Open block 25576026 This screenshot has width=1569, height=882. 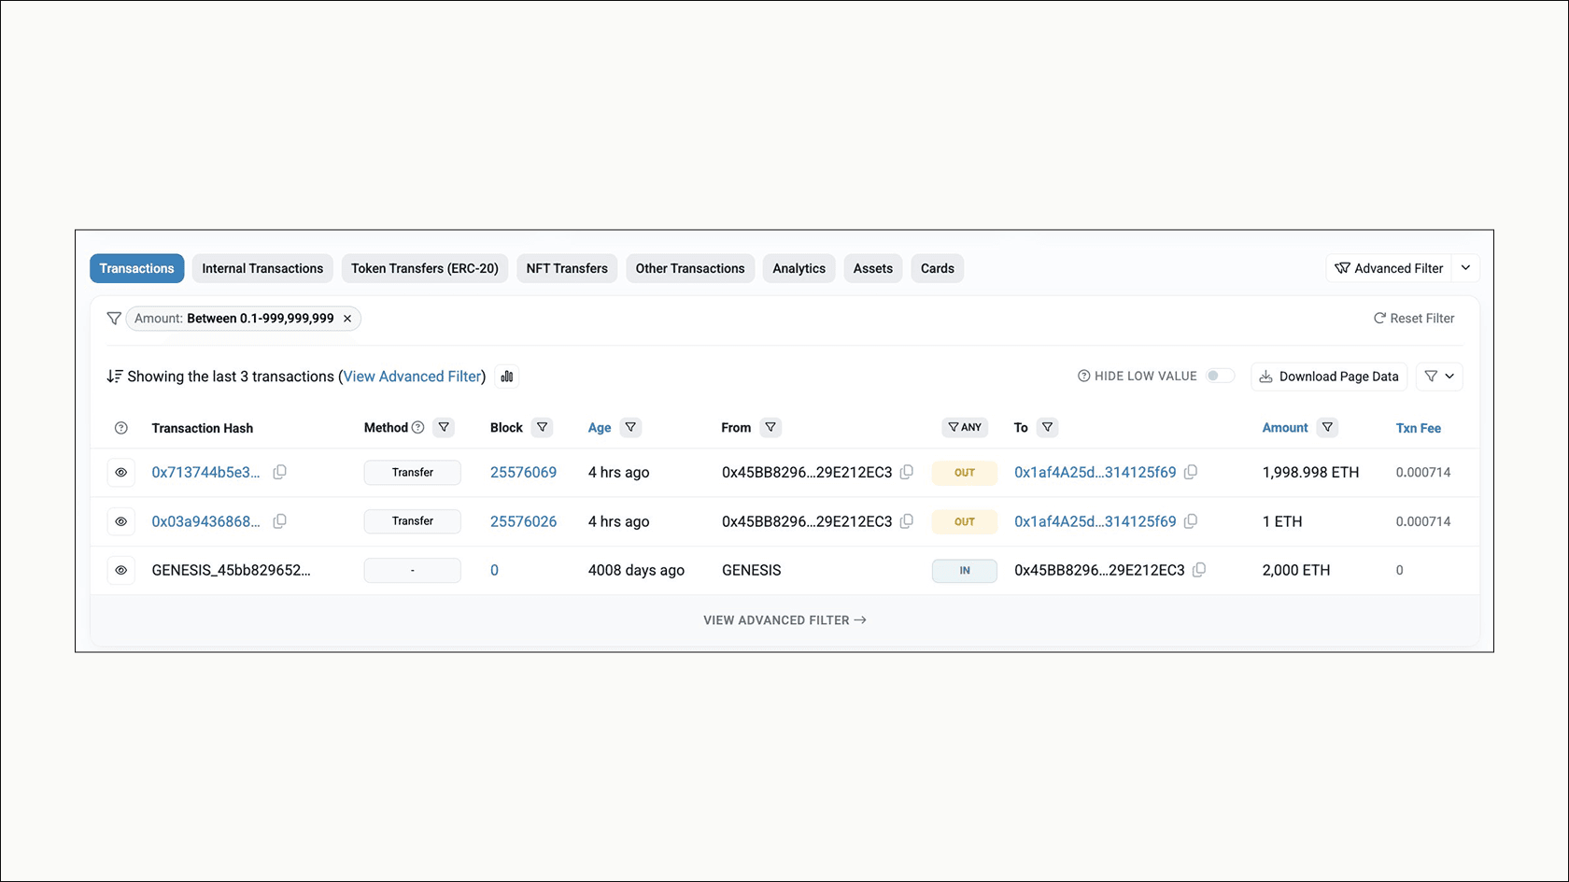pos(523,521)
